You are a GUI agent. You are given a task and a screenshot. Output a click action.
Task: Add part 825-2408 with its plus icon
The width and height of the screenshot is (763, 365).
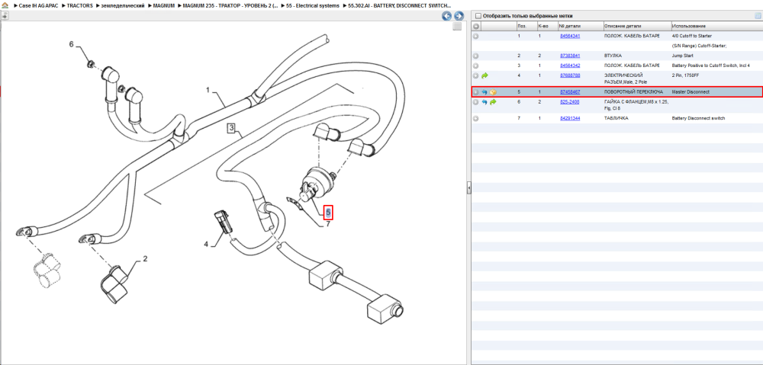pyautogui.click(x=476, y=102)
